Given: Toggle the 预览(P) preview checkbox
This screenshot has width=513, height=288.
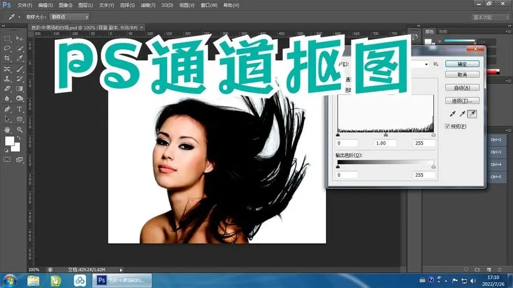Looking at the screenshot, I should (447, 126).
